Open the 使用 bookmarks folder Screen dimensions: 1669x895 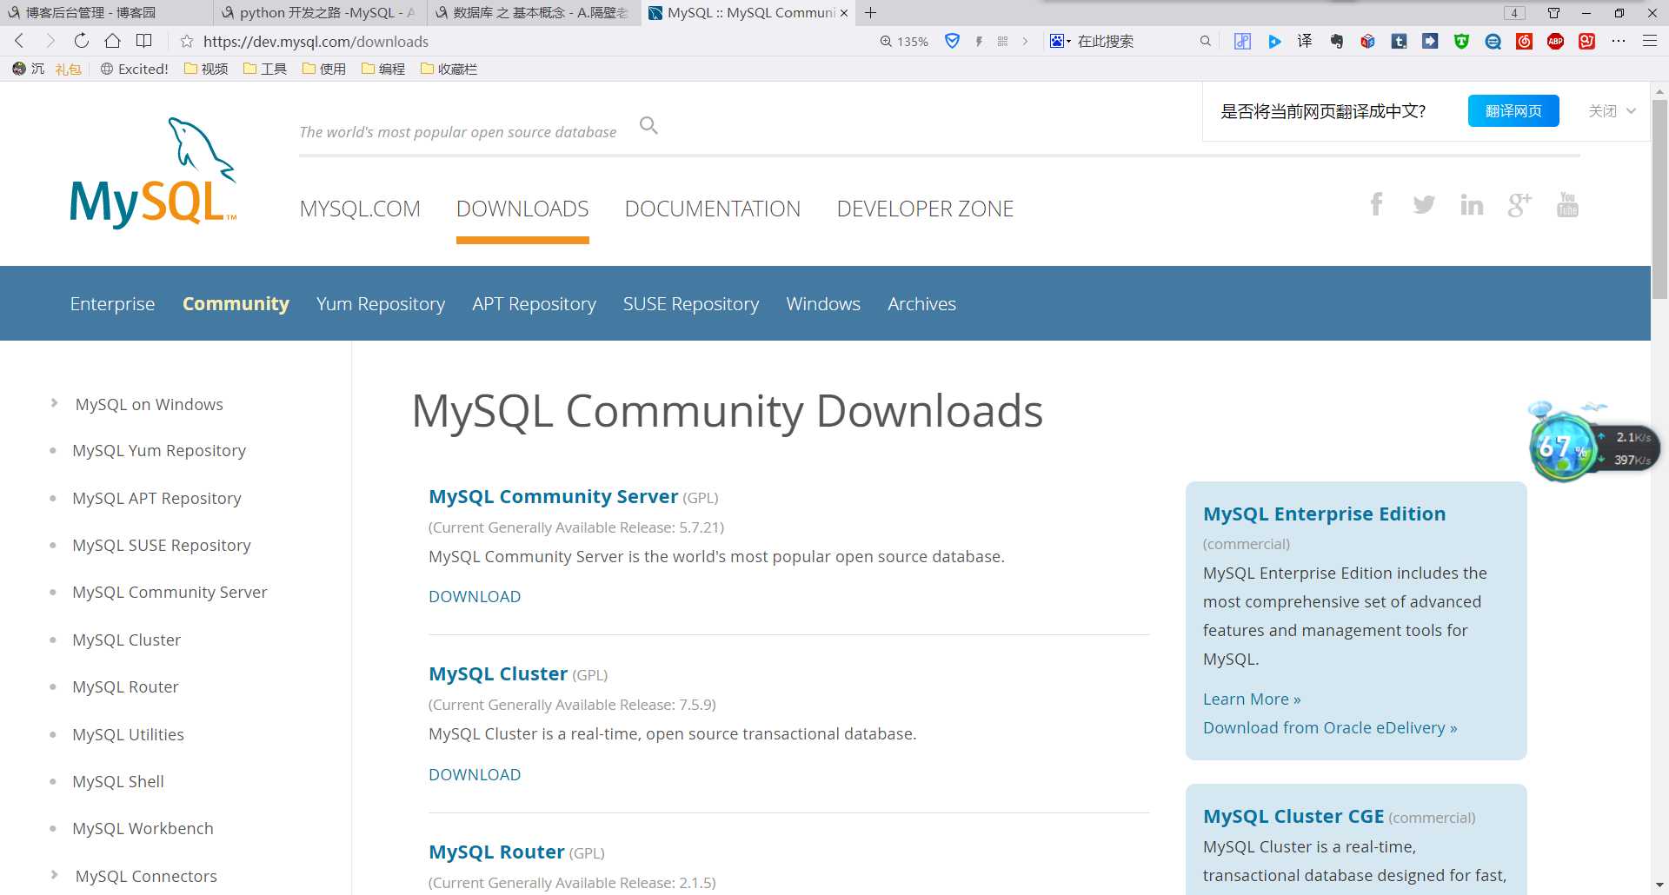coord(324,69)
